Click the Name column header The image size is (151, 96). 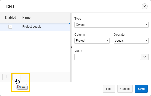26,18
